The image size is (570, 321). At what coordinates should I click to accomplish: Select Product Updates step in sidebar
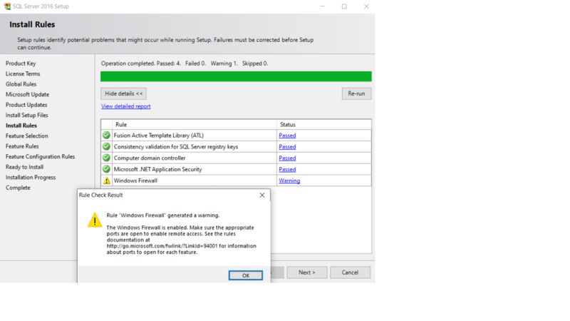pos(26,105)
